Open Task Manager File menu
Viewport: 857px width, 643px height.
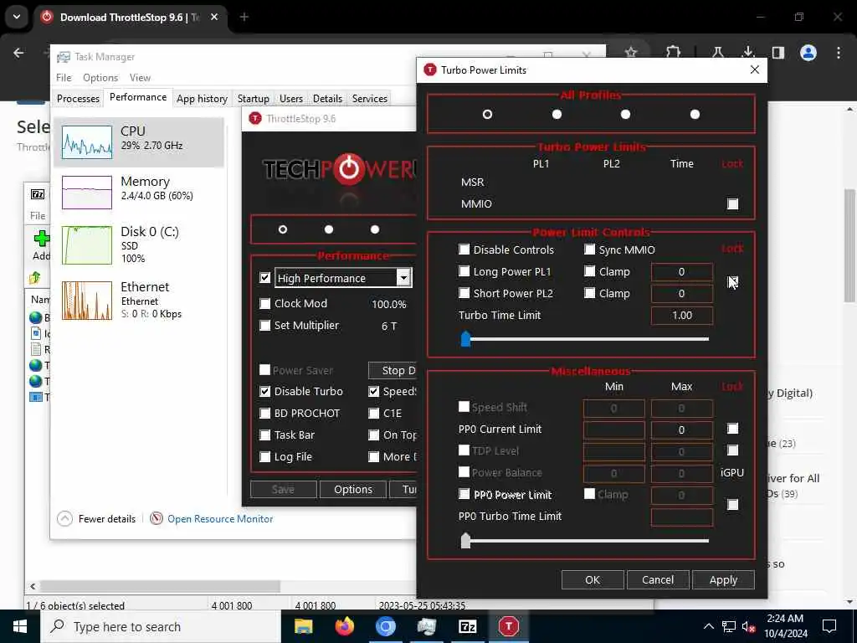tap(64, 78)
